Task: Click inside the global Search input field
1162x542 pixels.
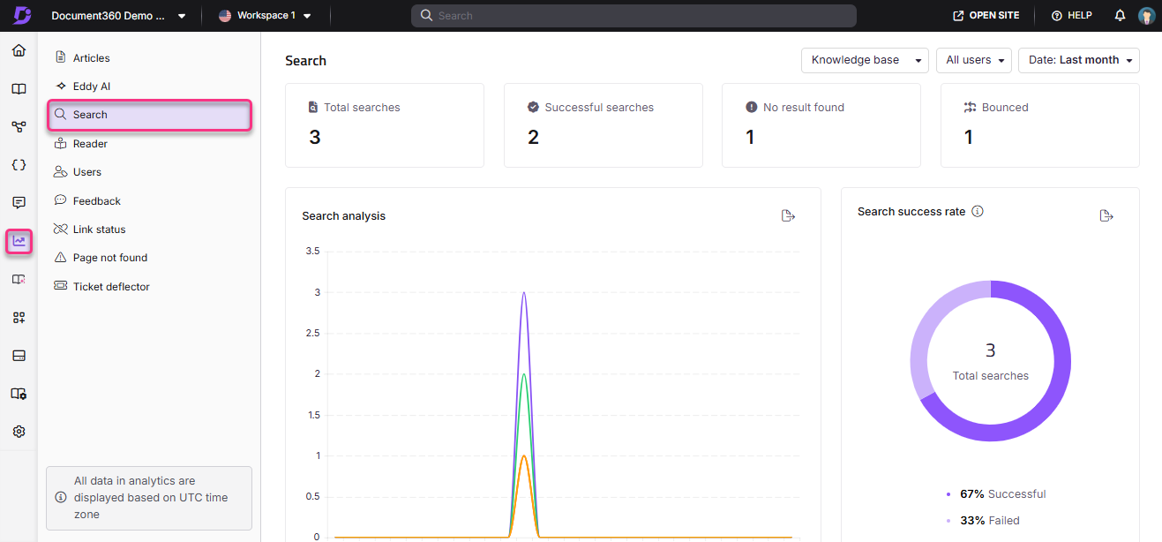Action: click(633, 15)
